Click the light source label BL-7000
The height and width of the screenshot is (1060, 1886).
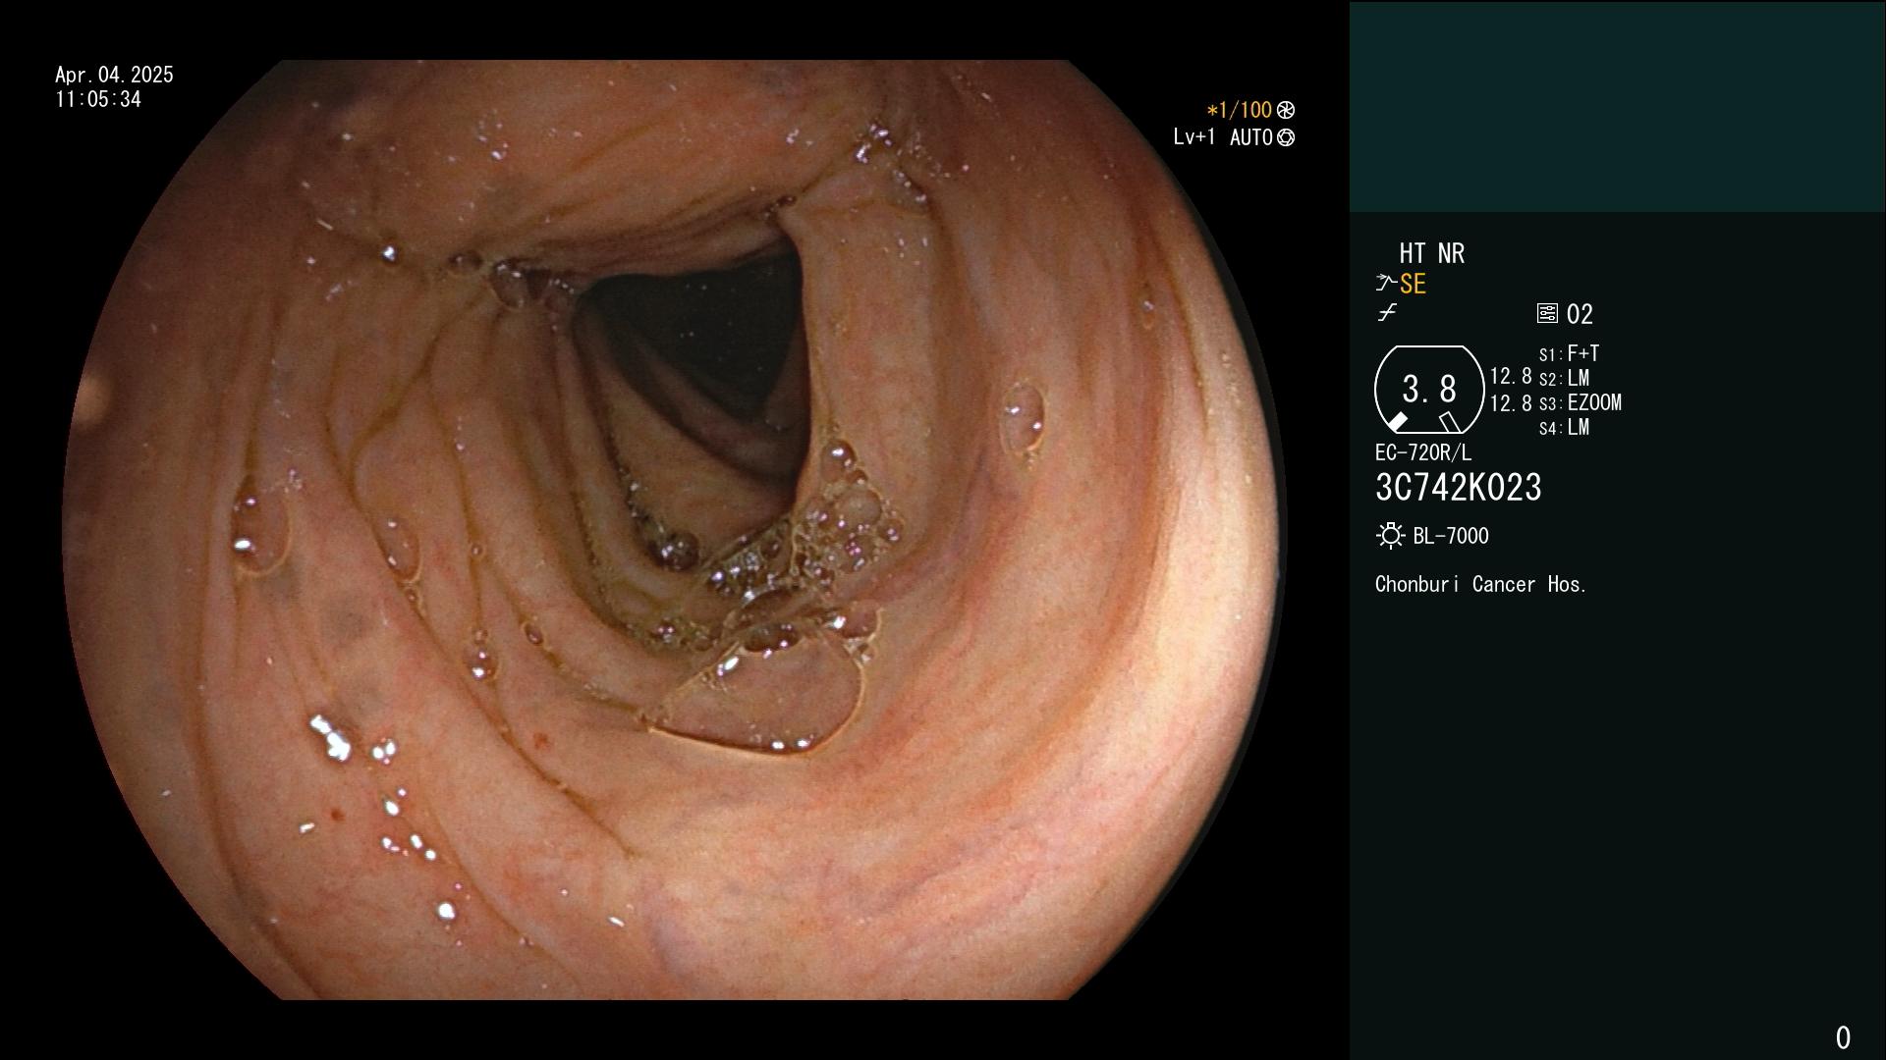[1451, 536]
